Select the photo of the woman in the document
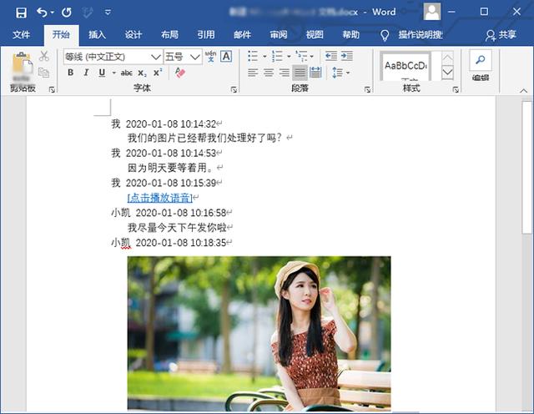This screenshot has height=414, width=534. tap(259, 334)
